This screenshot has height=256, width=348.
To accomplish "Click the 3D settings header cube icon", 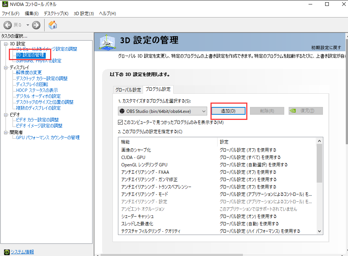I will click(x=107, y=42).
